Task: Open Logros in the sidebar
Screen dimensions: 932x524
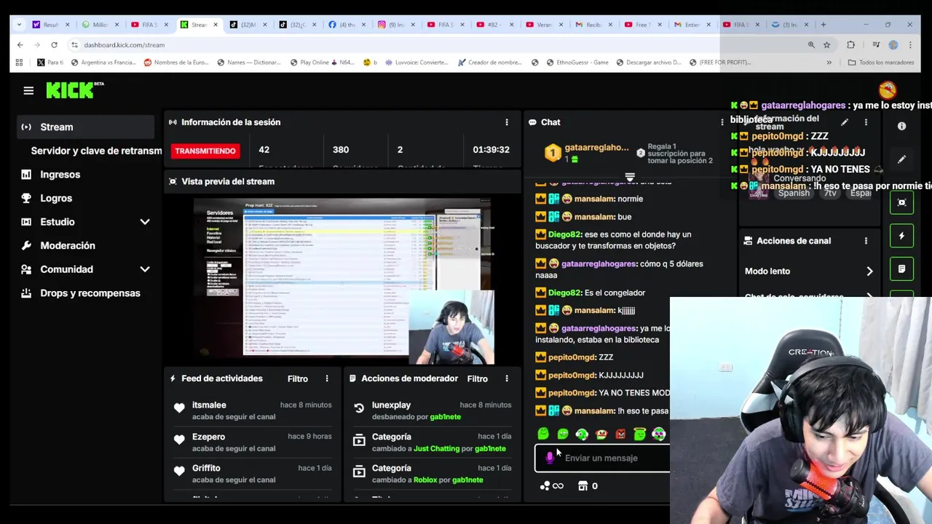Action: tap(56, 198)
